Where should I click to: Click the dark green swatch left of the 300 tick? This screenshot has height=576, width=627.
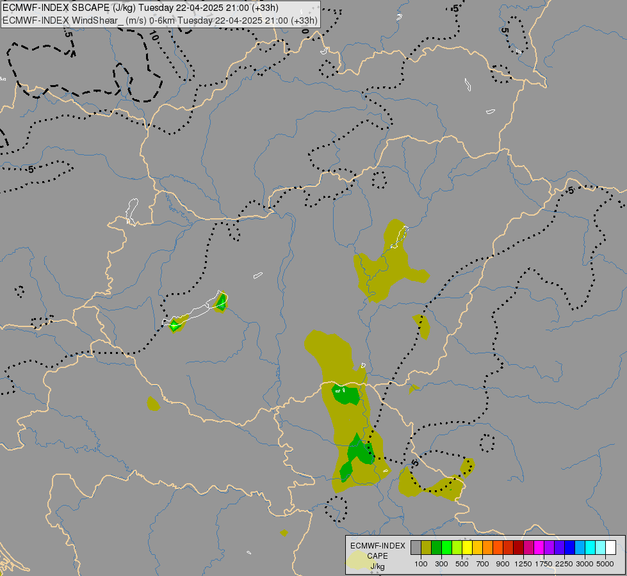click(436, 548)
